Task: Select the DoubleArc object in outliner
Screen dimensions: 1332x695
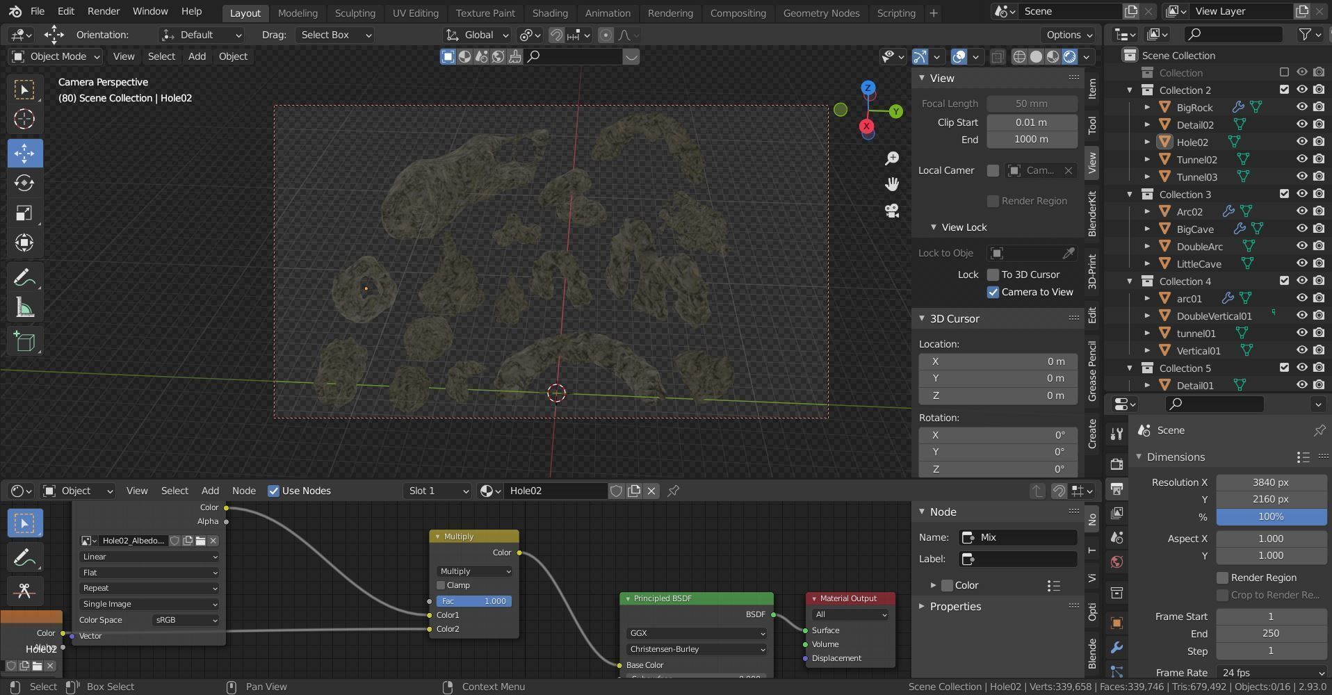Action: (1199, 246)
